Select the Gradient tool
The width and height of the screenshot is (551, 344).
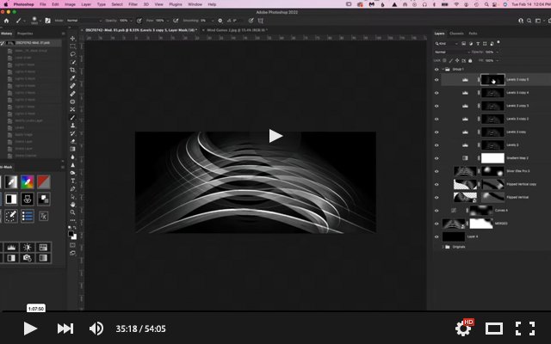point(72,149)
